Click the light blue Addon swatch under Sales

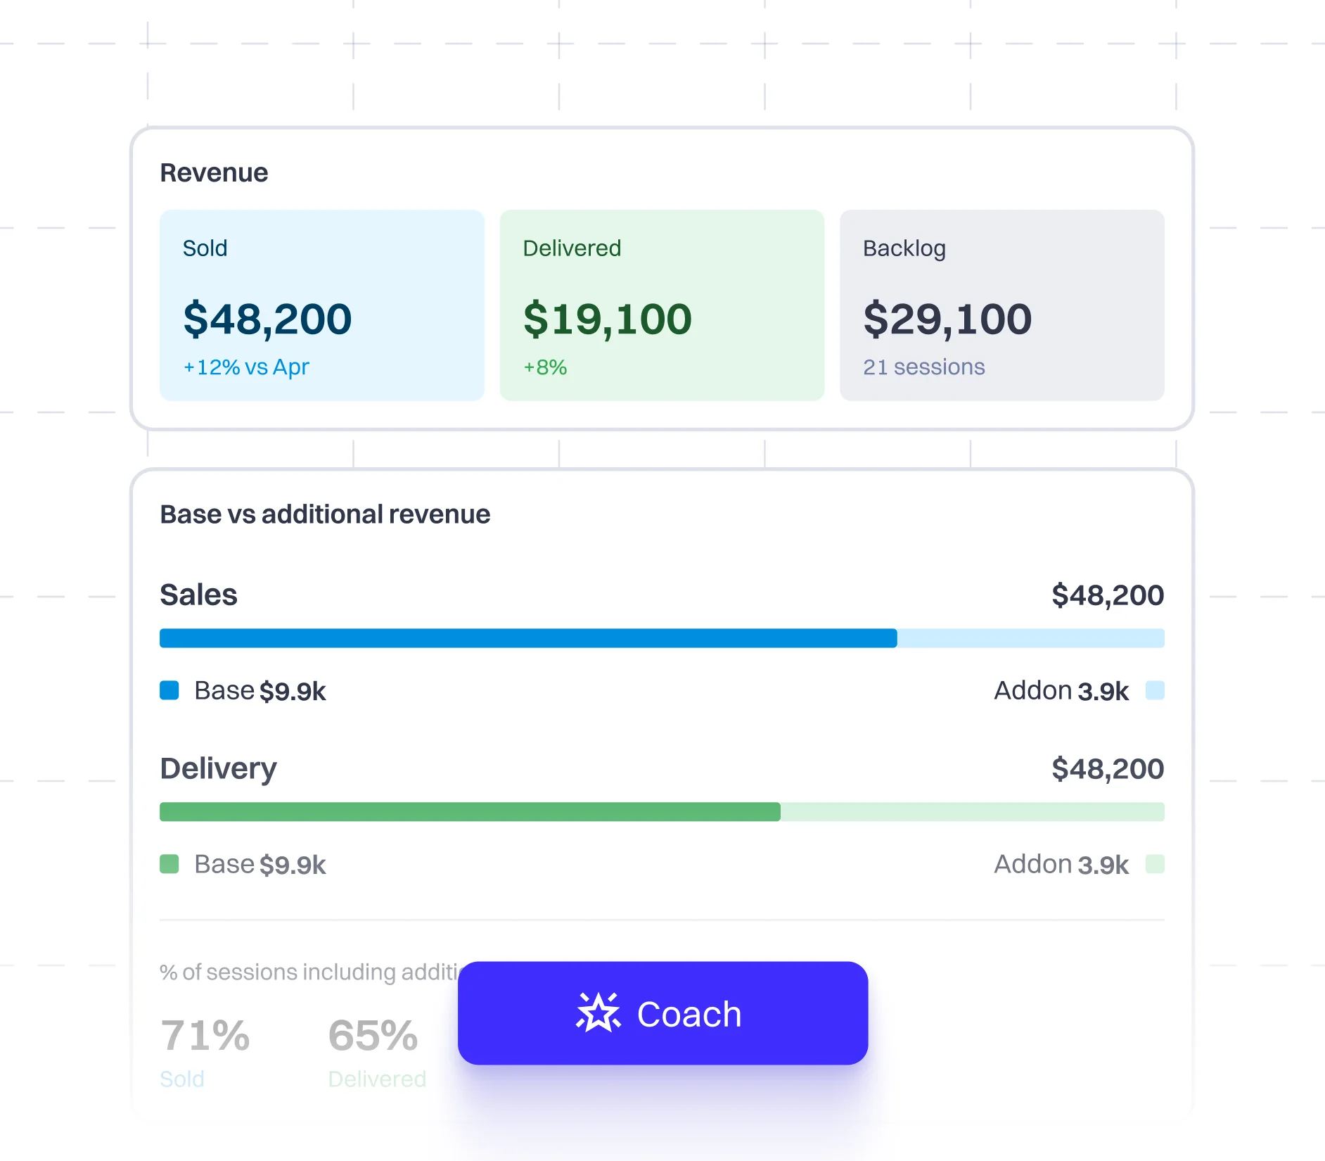(x=1155, y=690)
